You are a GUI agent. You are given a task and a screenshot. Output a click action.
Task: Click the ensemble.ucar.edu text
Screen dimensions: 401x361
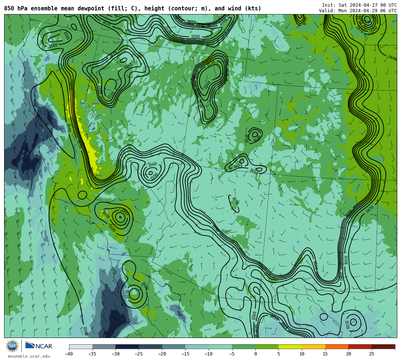[29, 356]
